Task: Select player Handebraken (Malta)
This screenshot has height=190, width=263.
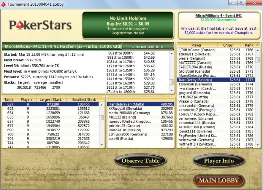Action: (x=141, y=104)
